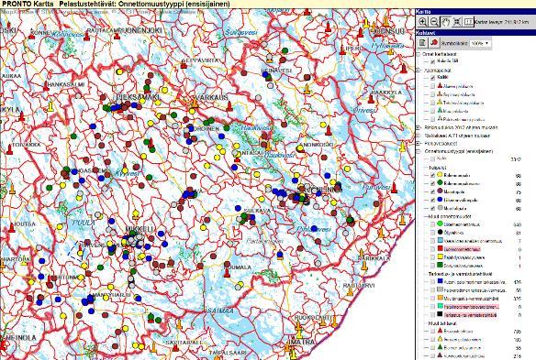
Task: Click the legend document icon under Kohteet
Action: point(422,43)
